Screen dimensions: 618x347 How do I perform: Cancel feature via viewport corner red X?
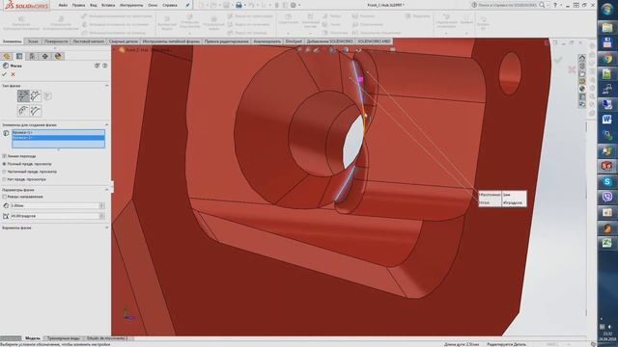click(x=572, y=69)
